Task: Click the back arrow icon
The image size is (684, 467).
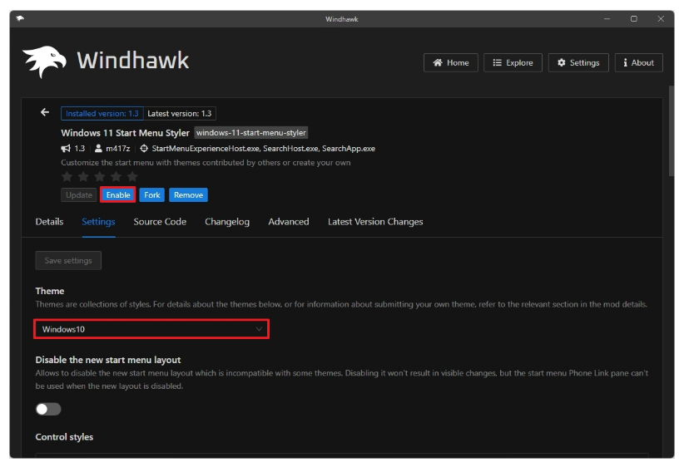Action: [45, 113]
